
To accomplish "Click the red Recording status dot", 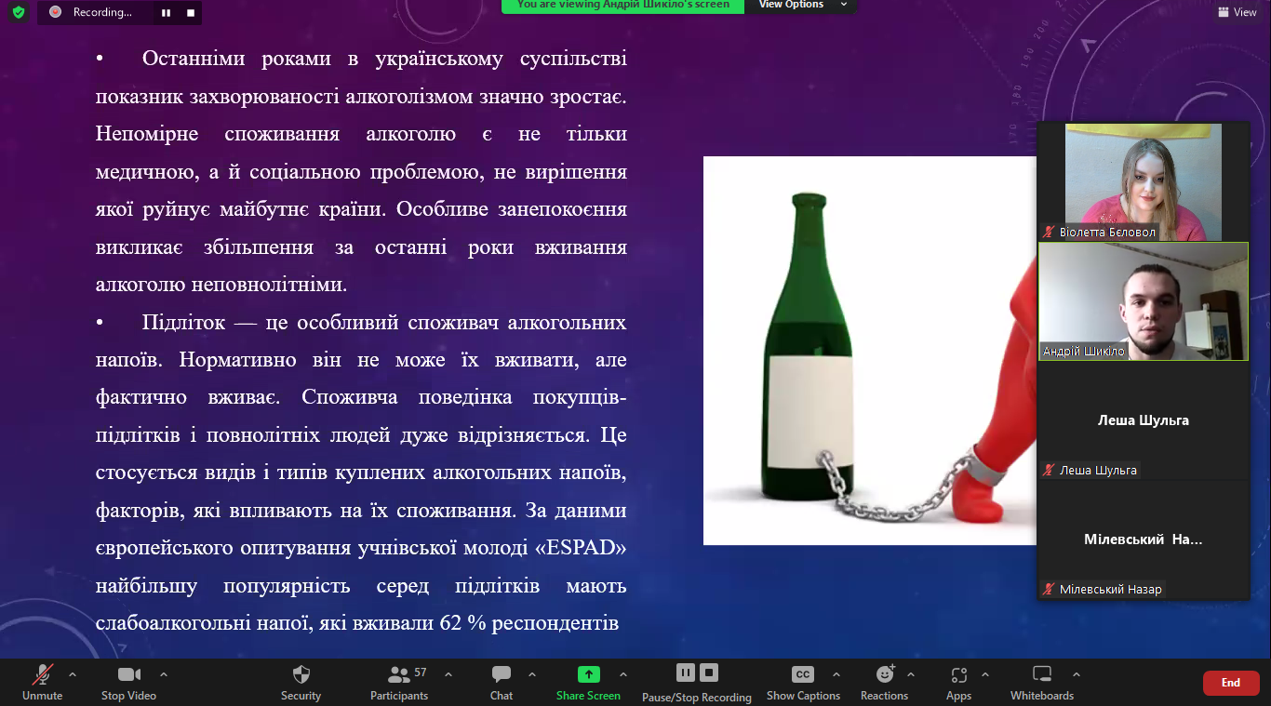I will [56, 12].
